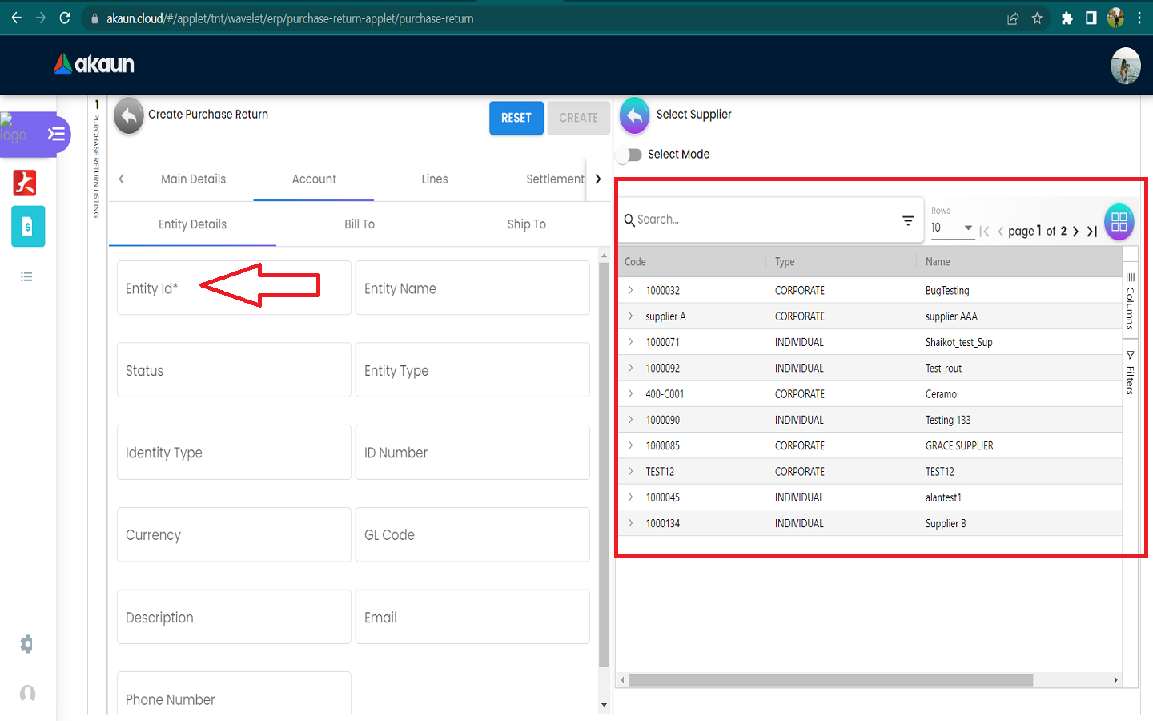
Task: Click the filter icon in the search box
Action: pyautogui.click(x=908, y=220)
